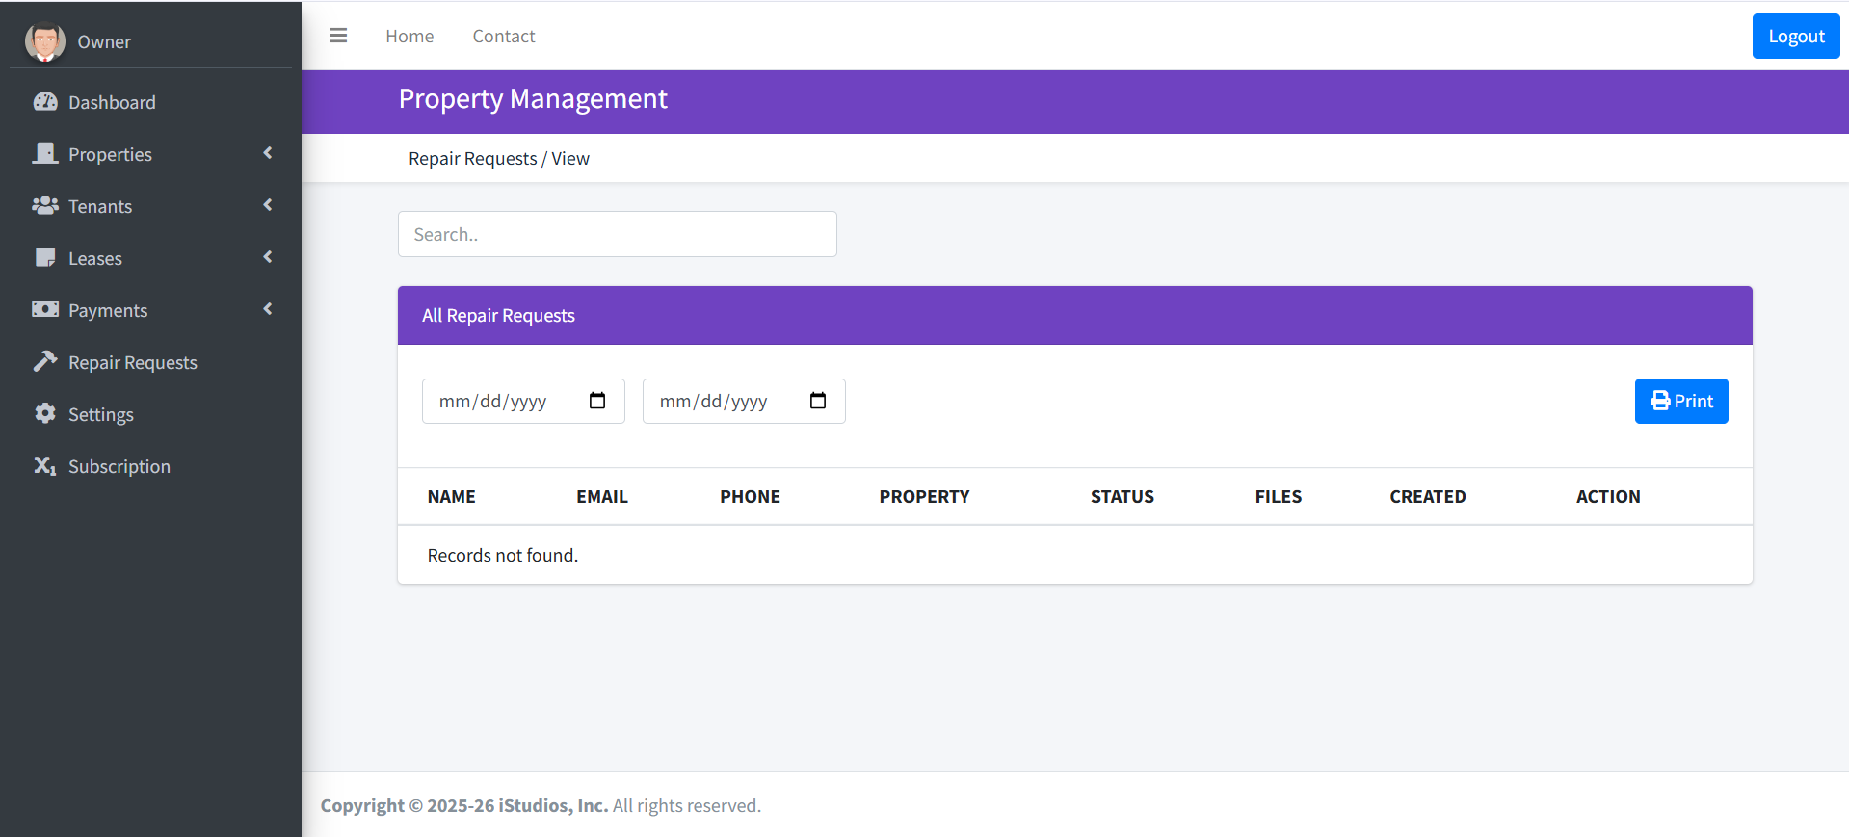The height and width of the screenshot is (837, 1849).
Task: Click the Tenants group icon
Action: point(45,205)
